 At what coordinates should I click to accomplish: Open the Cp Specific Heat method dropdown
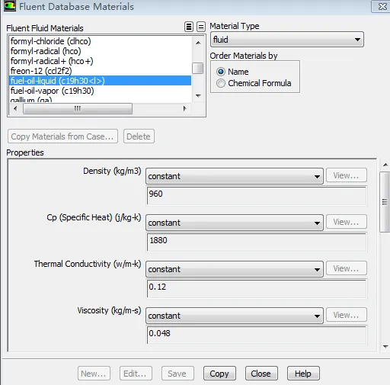[x=235, y=223]
